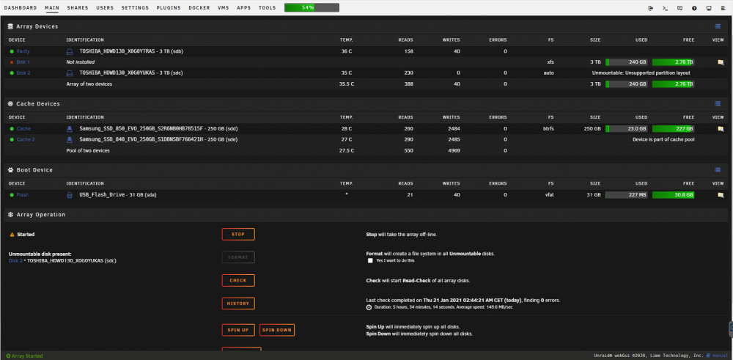The width and height of the screenshot is (733, 360).
Task: Click the scroll handle at right edge
Action: click(x=731, y=329)
